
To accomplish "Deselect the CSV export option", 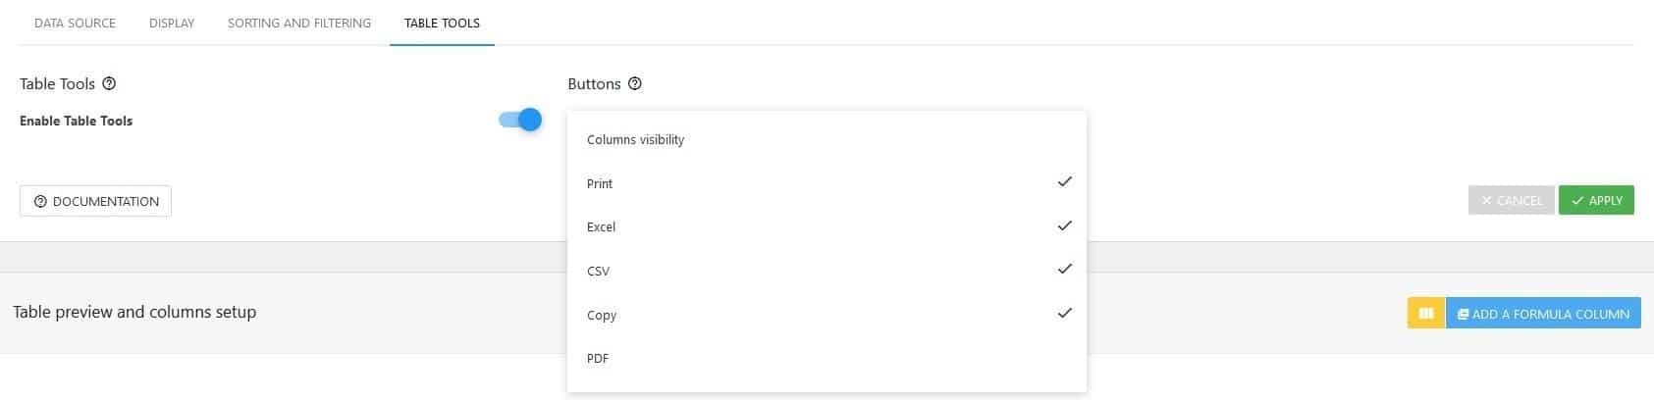I will (x=827, y=271).
